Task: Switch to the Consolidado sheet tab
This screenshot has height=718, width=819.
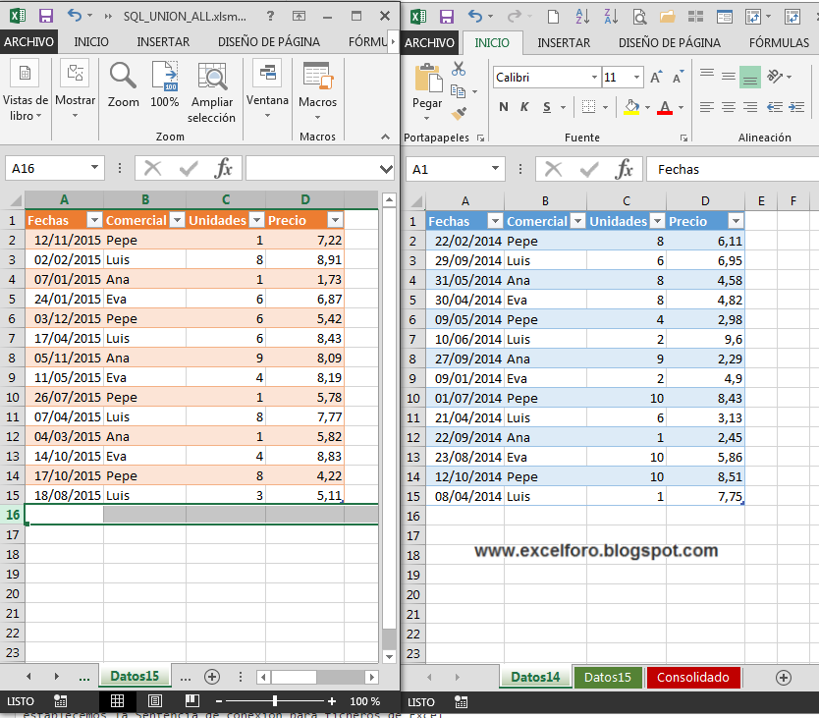Action: point(692,678)
